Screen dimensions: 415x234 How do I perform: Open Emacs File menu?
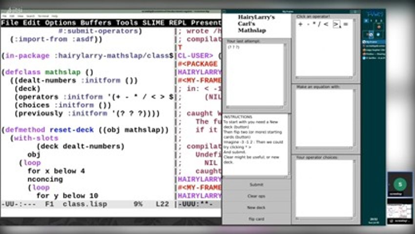tap(10, 23)
